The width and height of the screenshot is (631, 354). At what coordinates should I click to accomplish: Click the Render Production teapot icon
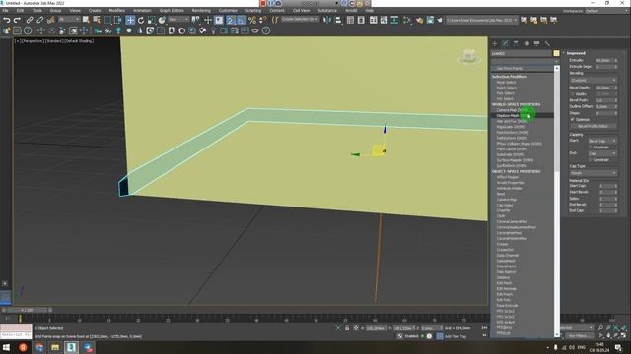(440, 20)
